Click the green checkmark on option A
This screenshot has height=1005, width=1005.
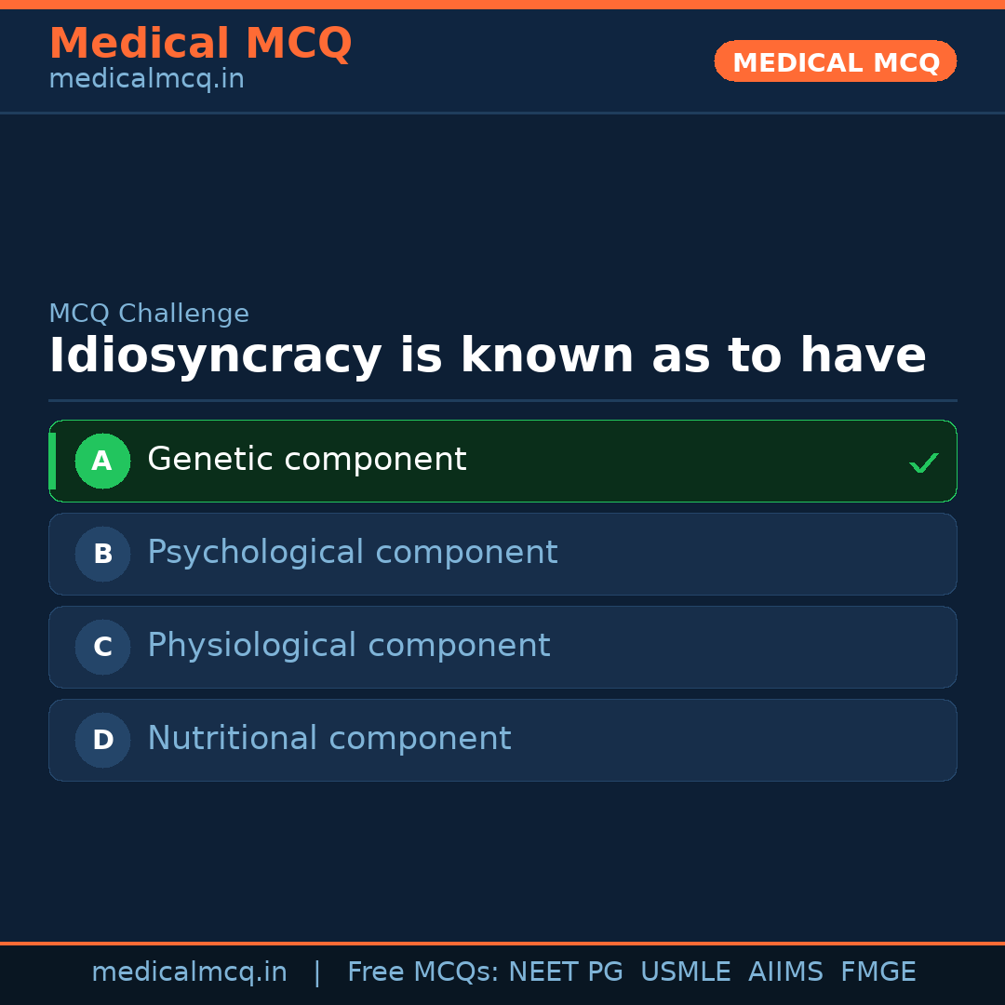coord(923,462)
